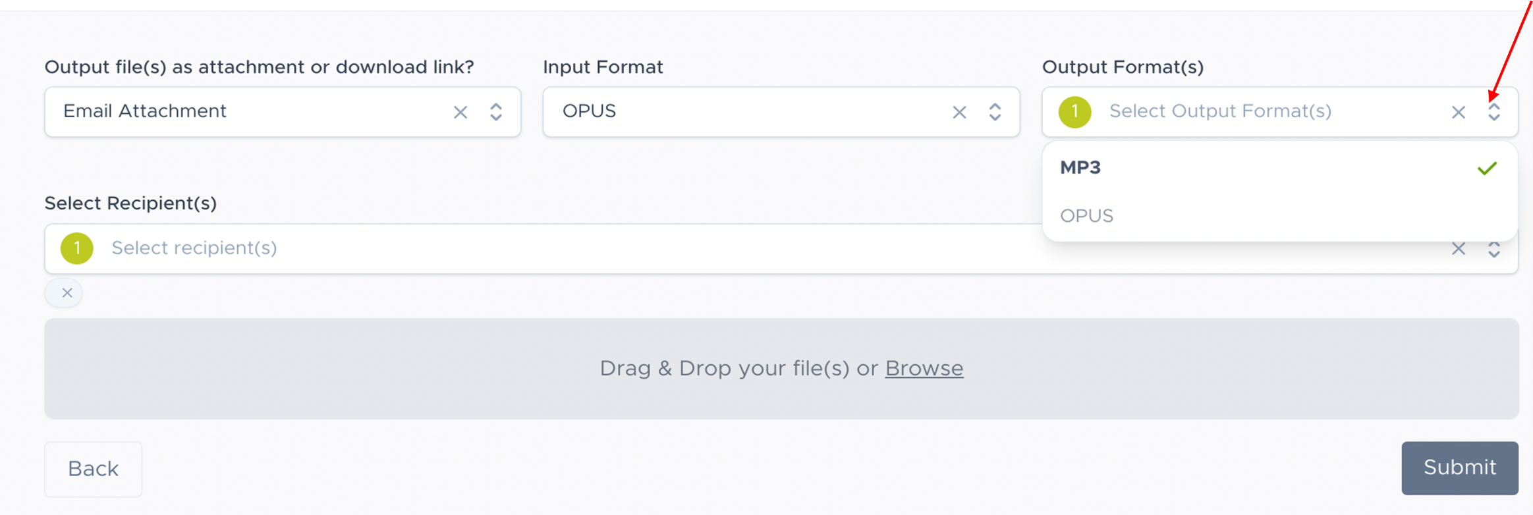Clear all selected recipients
Viewport: 1533px width, 515px height.
1459,249
